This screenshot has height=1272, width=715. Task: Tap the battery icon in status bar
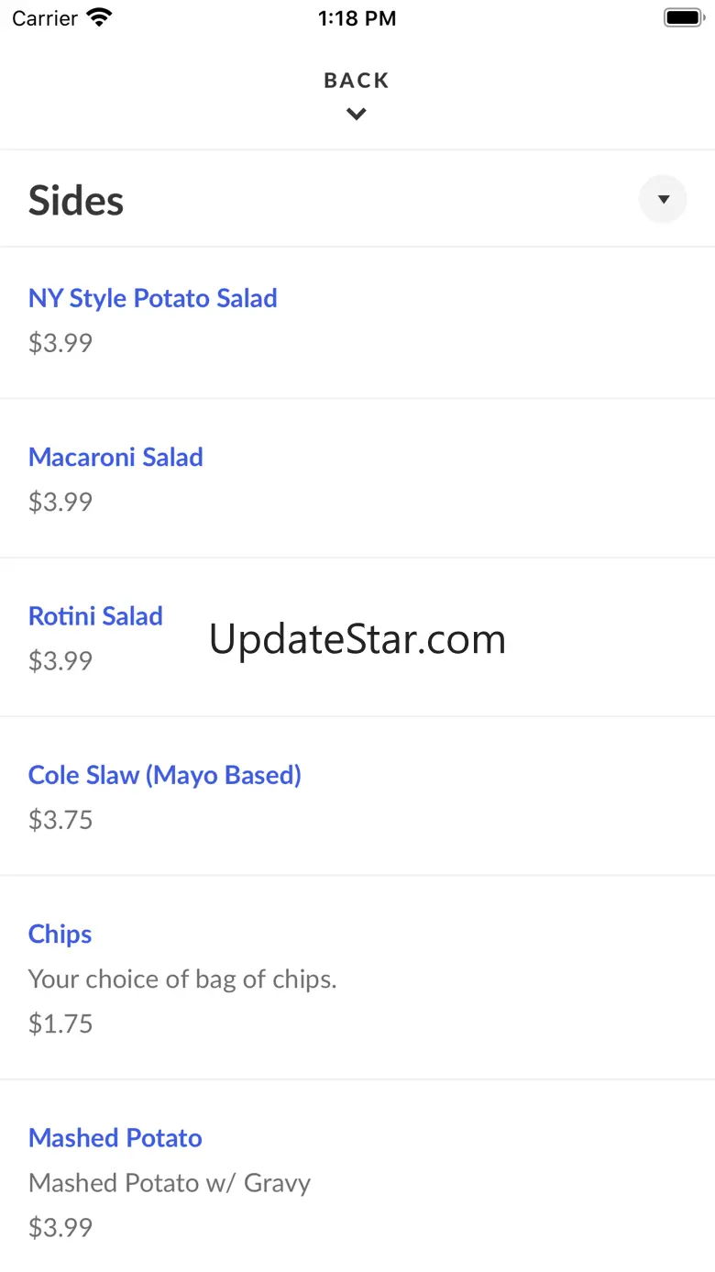coord(683,17)
